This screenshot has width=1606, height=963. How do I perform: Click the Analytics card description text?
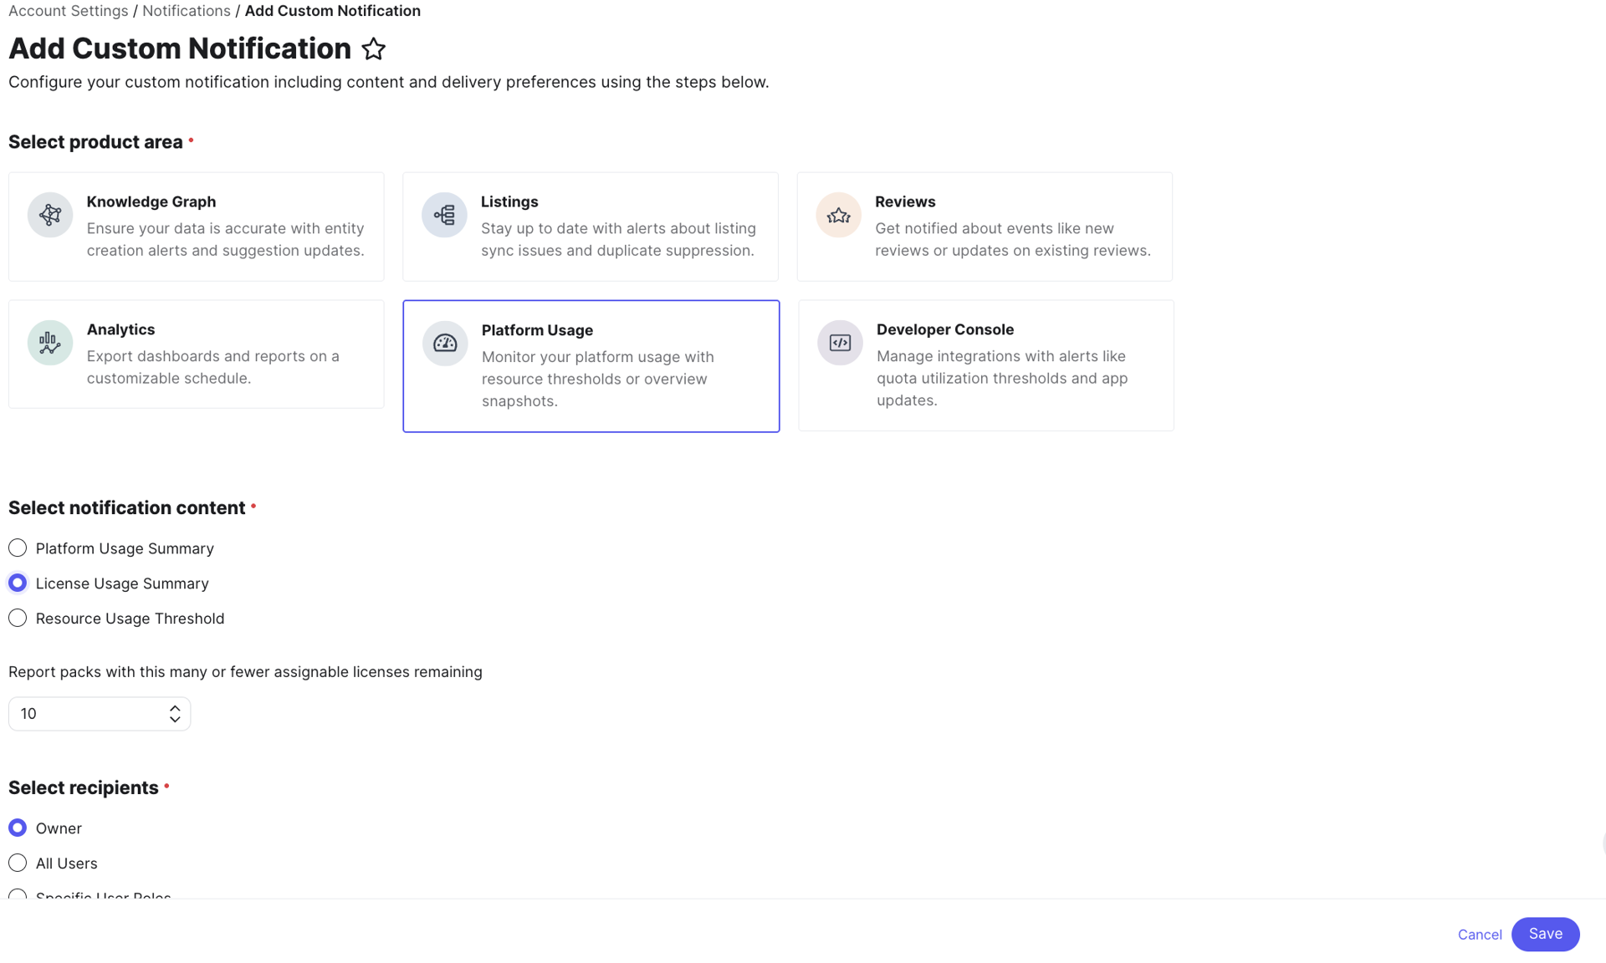pyautogui.click(x=213, y=367)
